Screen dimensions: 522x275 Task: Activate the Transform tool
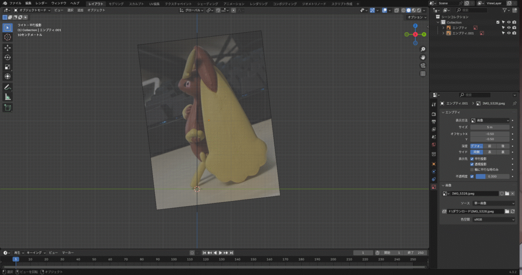[x=7, y=77]
